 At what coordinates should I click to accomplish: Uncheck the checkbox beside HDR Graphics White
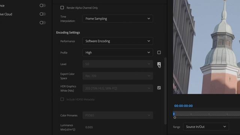159,88
